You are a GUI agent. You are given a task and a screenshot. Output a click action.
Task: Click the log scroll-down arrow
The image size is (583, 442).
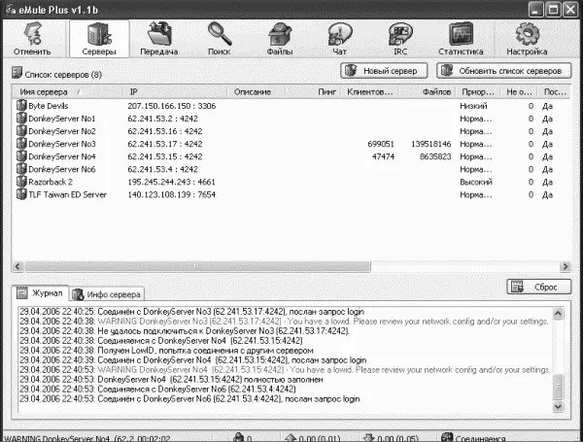point(558,406)
